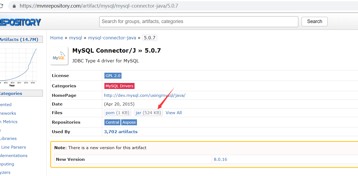Open the Aspose repository tag
Viewport: 358px width, 176px height.
pos(129,122)
